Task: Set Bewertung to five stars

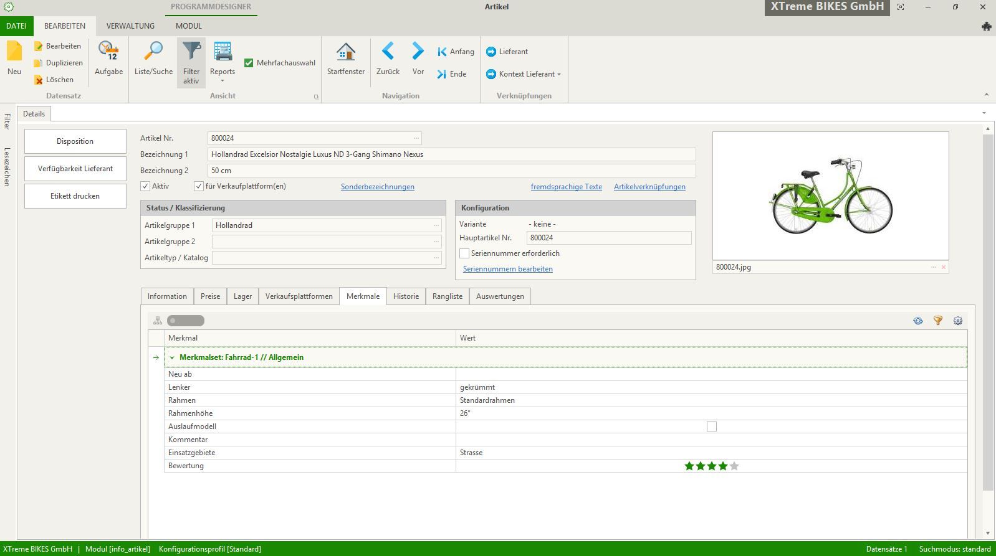Action: 734,466
